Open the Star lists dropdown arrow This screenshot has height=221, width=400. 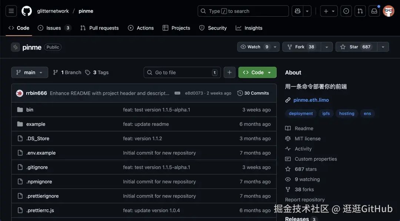pos(383,47)
